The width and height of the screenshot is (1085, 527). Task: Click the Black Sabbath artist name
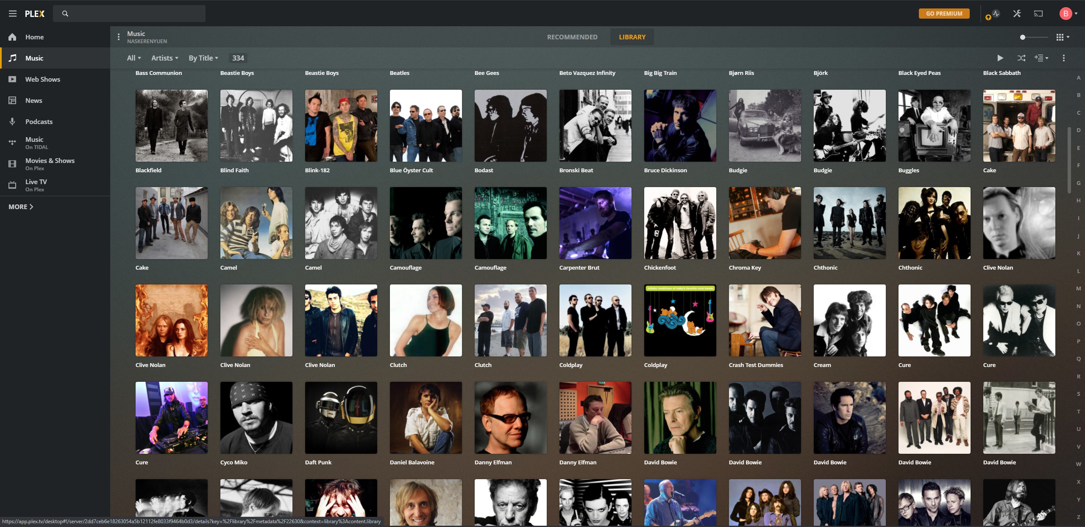1002,73
